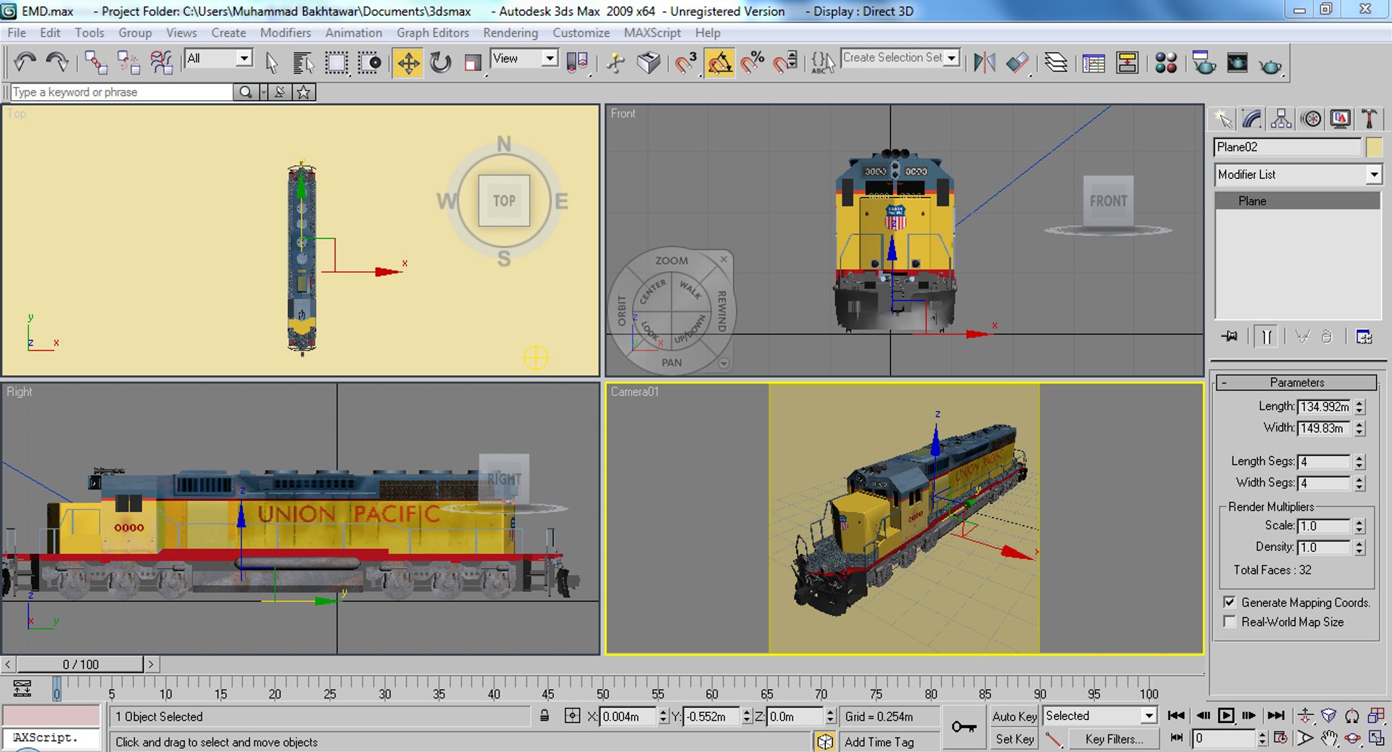This screenshot has width=1392, height=752.
Task: Open Key Filters dialog
Action: 1114,739
